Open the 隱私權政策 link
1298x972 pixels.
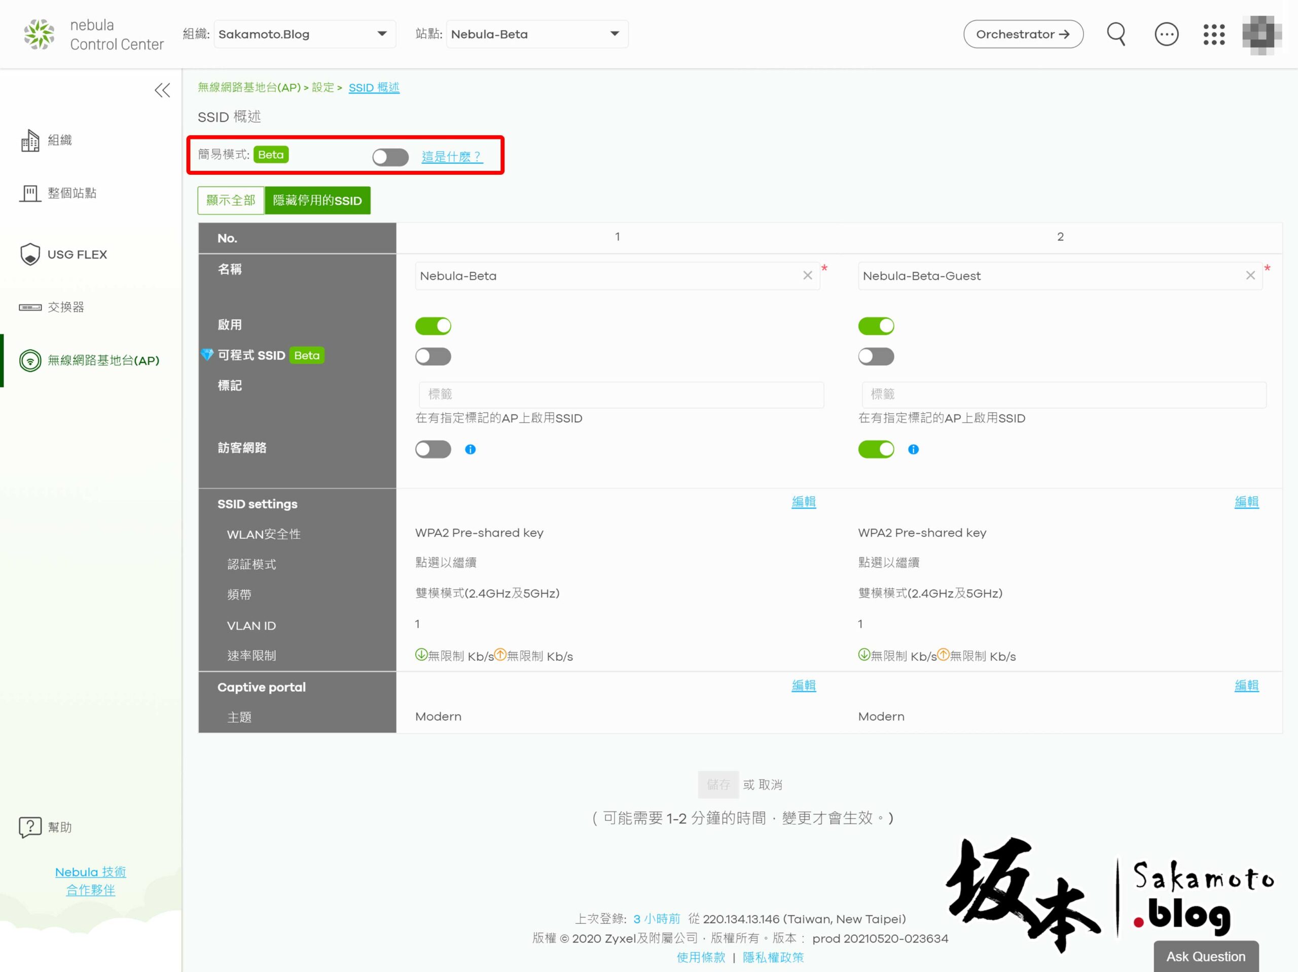point(773,957)
